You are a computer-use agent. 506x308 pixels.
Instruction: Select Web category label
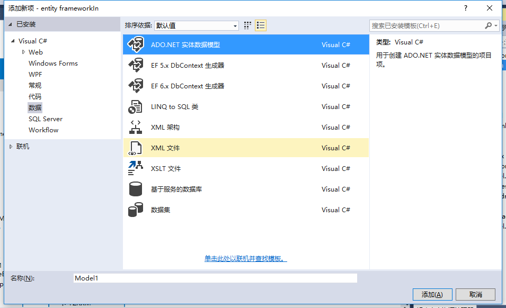[35, 52]
